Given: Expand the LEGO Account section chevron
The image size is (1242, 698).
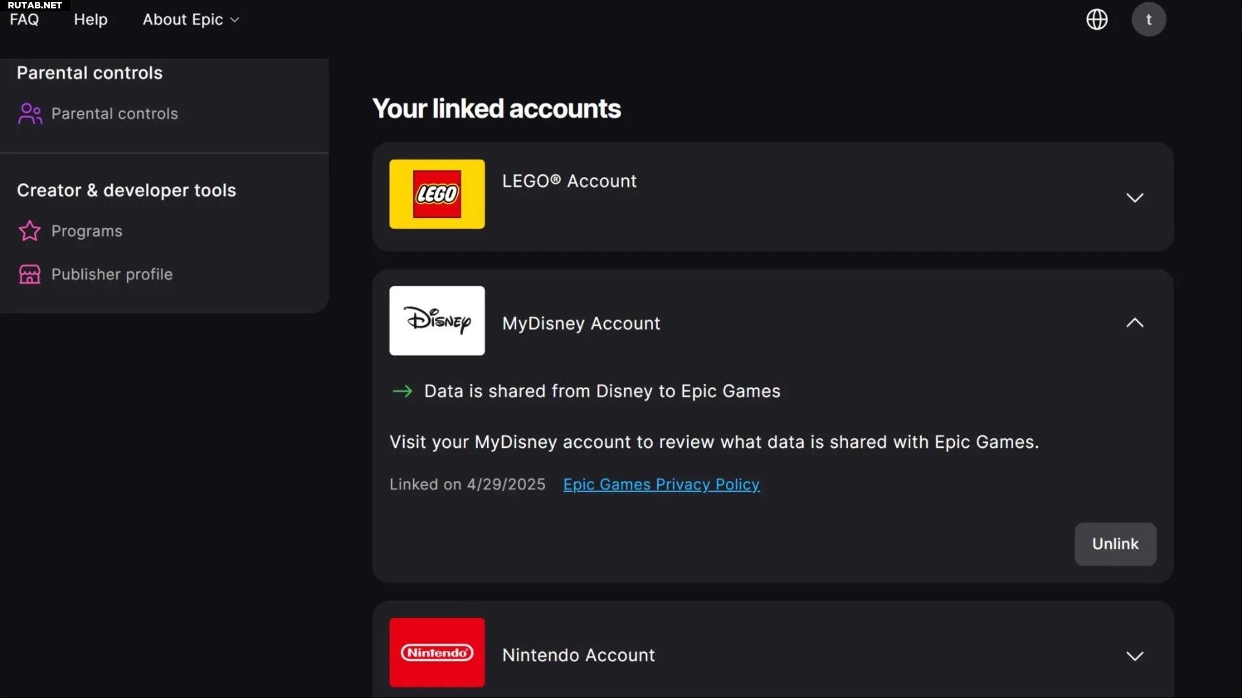Looking at the screenshot, I should pyautogui.click(x=1135, y=198).
